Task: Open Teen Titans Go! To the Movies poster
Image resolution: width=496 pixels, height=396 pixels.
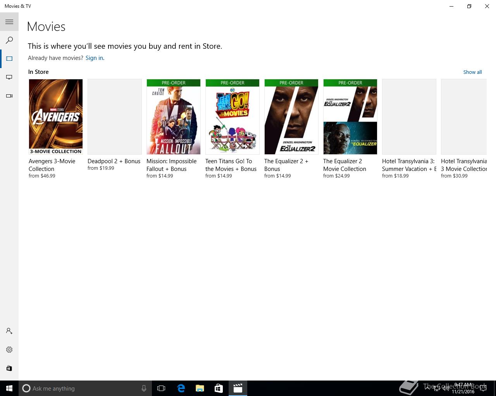Action: coord(232,117)
